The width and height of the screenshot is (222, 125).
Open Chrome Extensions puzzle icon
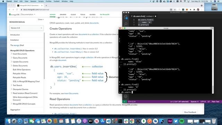tap(194, 10)
